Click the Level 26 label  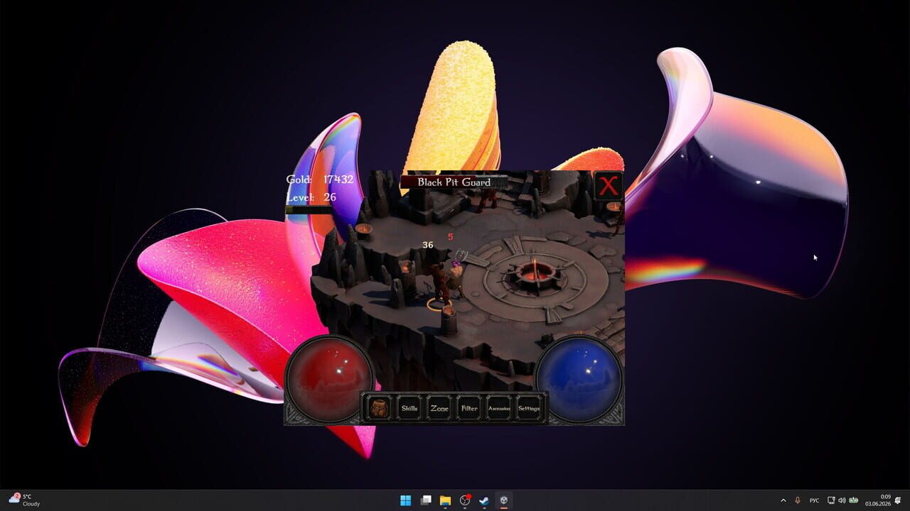coord(311,197)
